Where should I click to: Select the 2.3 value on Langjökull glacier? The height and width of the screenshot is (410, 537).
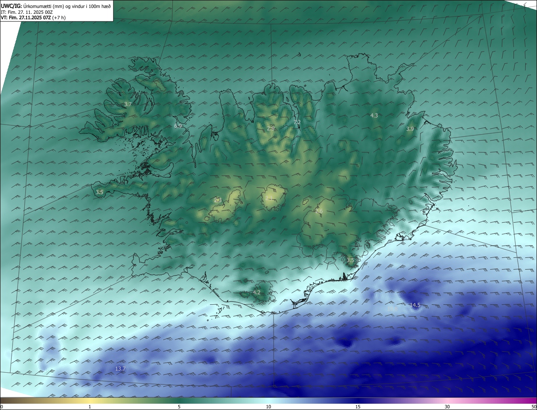(x=217, y=200)
